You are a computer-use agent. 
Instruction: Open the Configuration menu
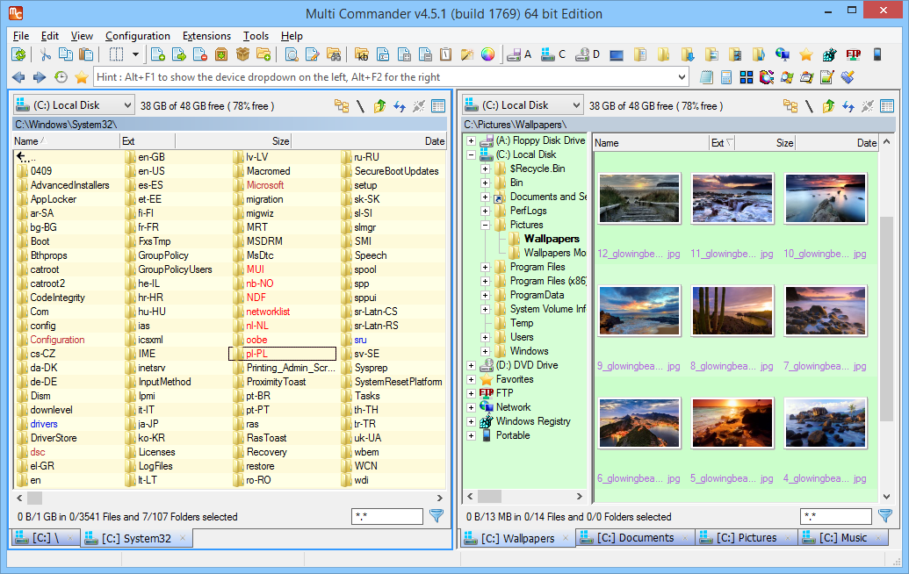click(137, 36)
